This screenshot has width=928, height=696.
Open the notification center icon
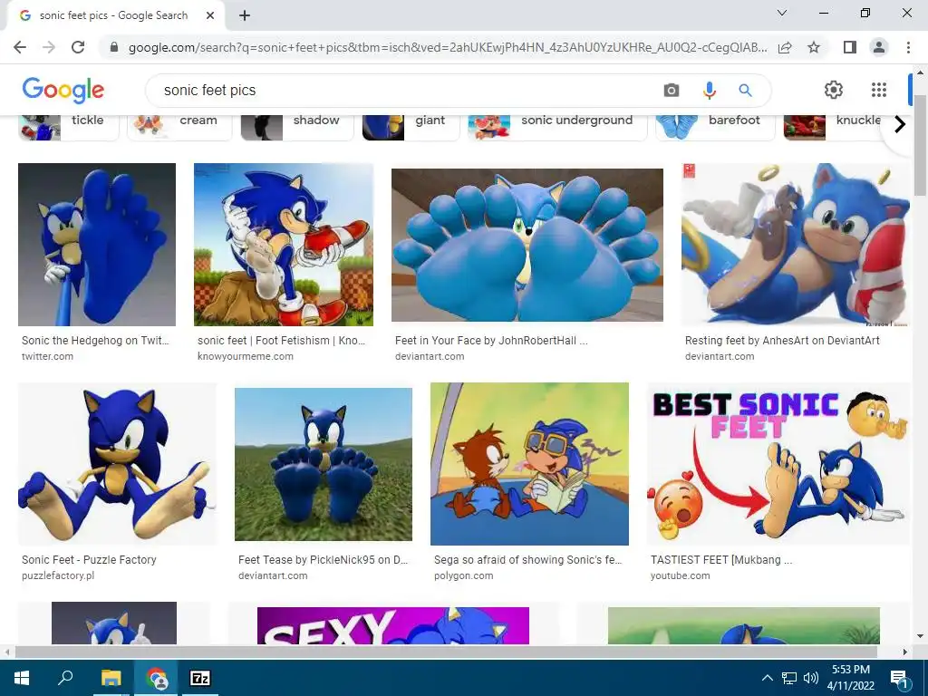[899, 679]
